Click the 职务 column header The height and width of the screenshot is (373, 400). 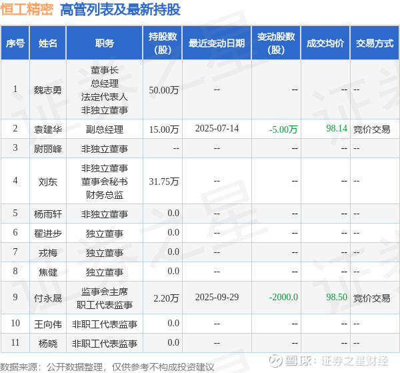pos(105,43)
